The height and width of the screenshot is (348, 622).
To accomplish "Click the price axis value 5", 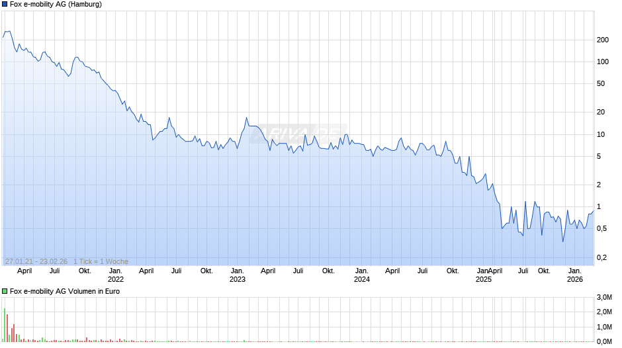I will pos(599,156).
